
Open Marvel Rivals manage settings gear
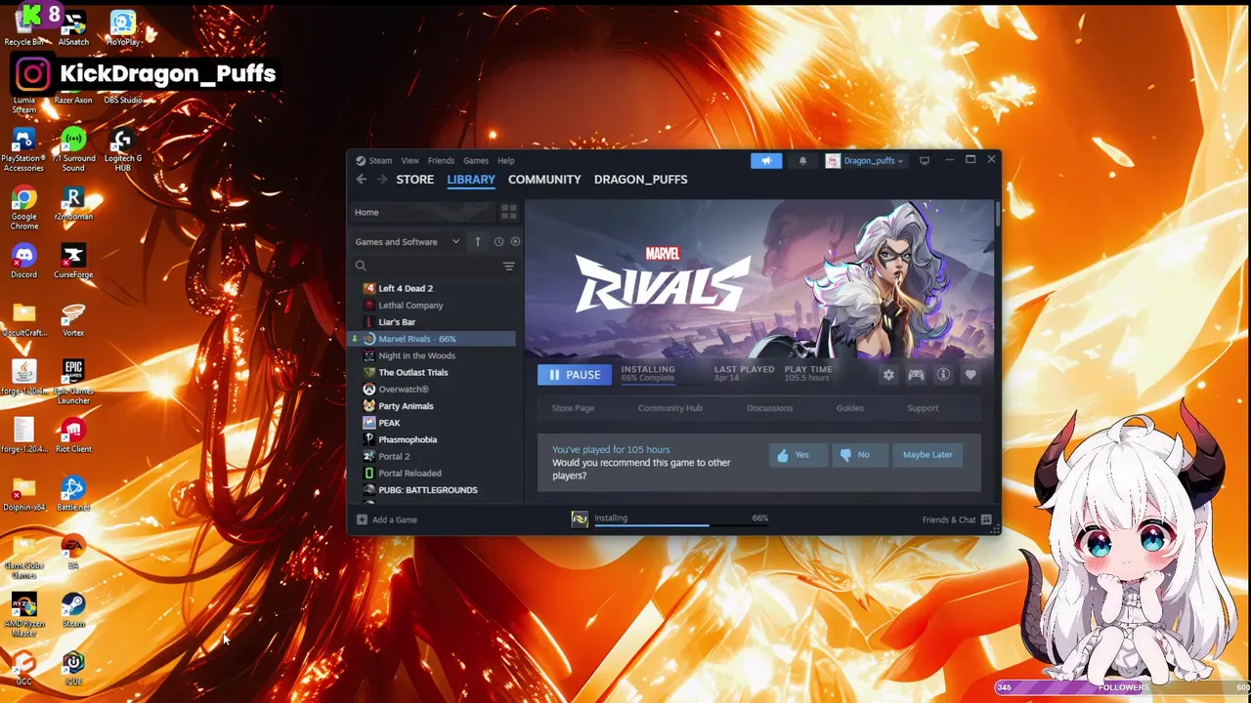(x=888, y=375)
